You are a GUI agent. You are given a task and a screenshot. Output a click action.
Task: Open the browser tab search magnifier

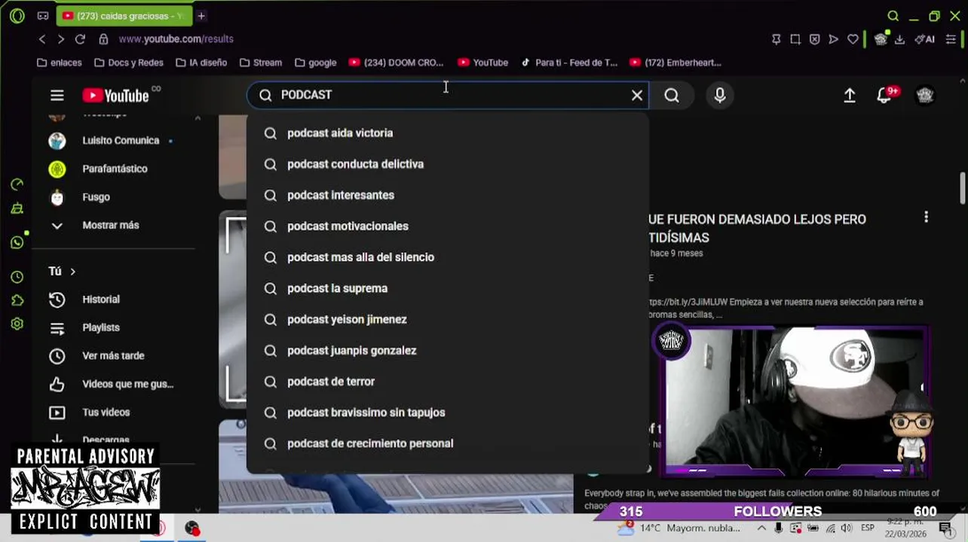[893, 16]
